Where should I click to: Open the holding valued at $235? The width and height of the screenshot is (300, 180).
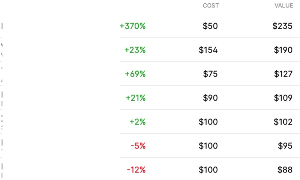(282, 26)
